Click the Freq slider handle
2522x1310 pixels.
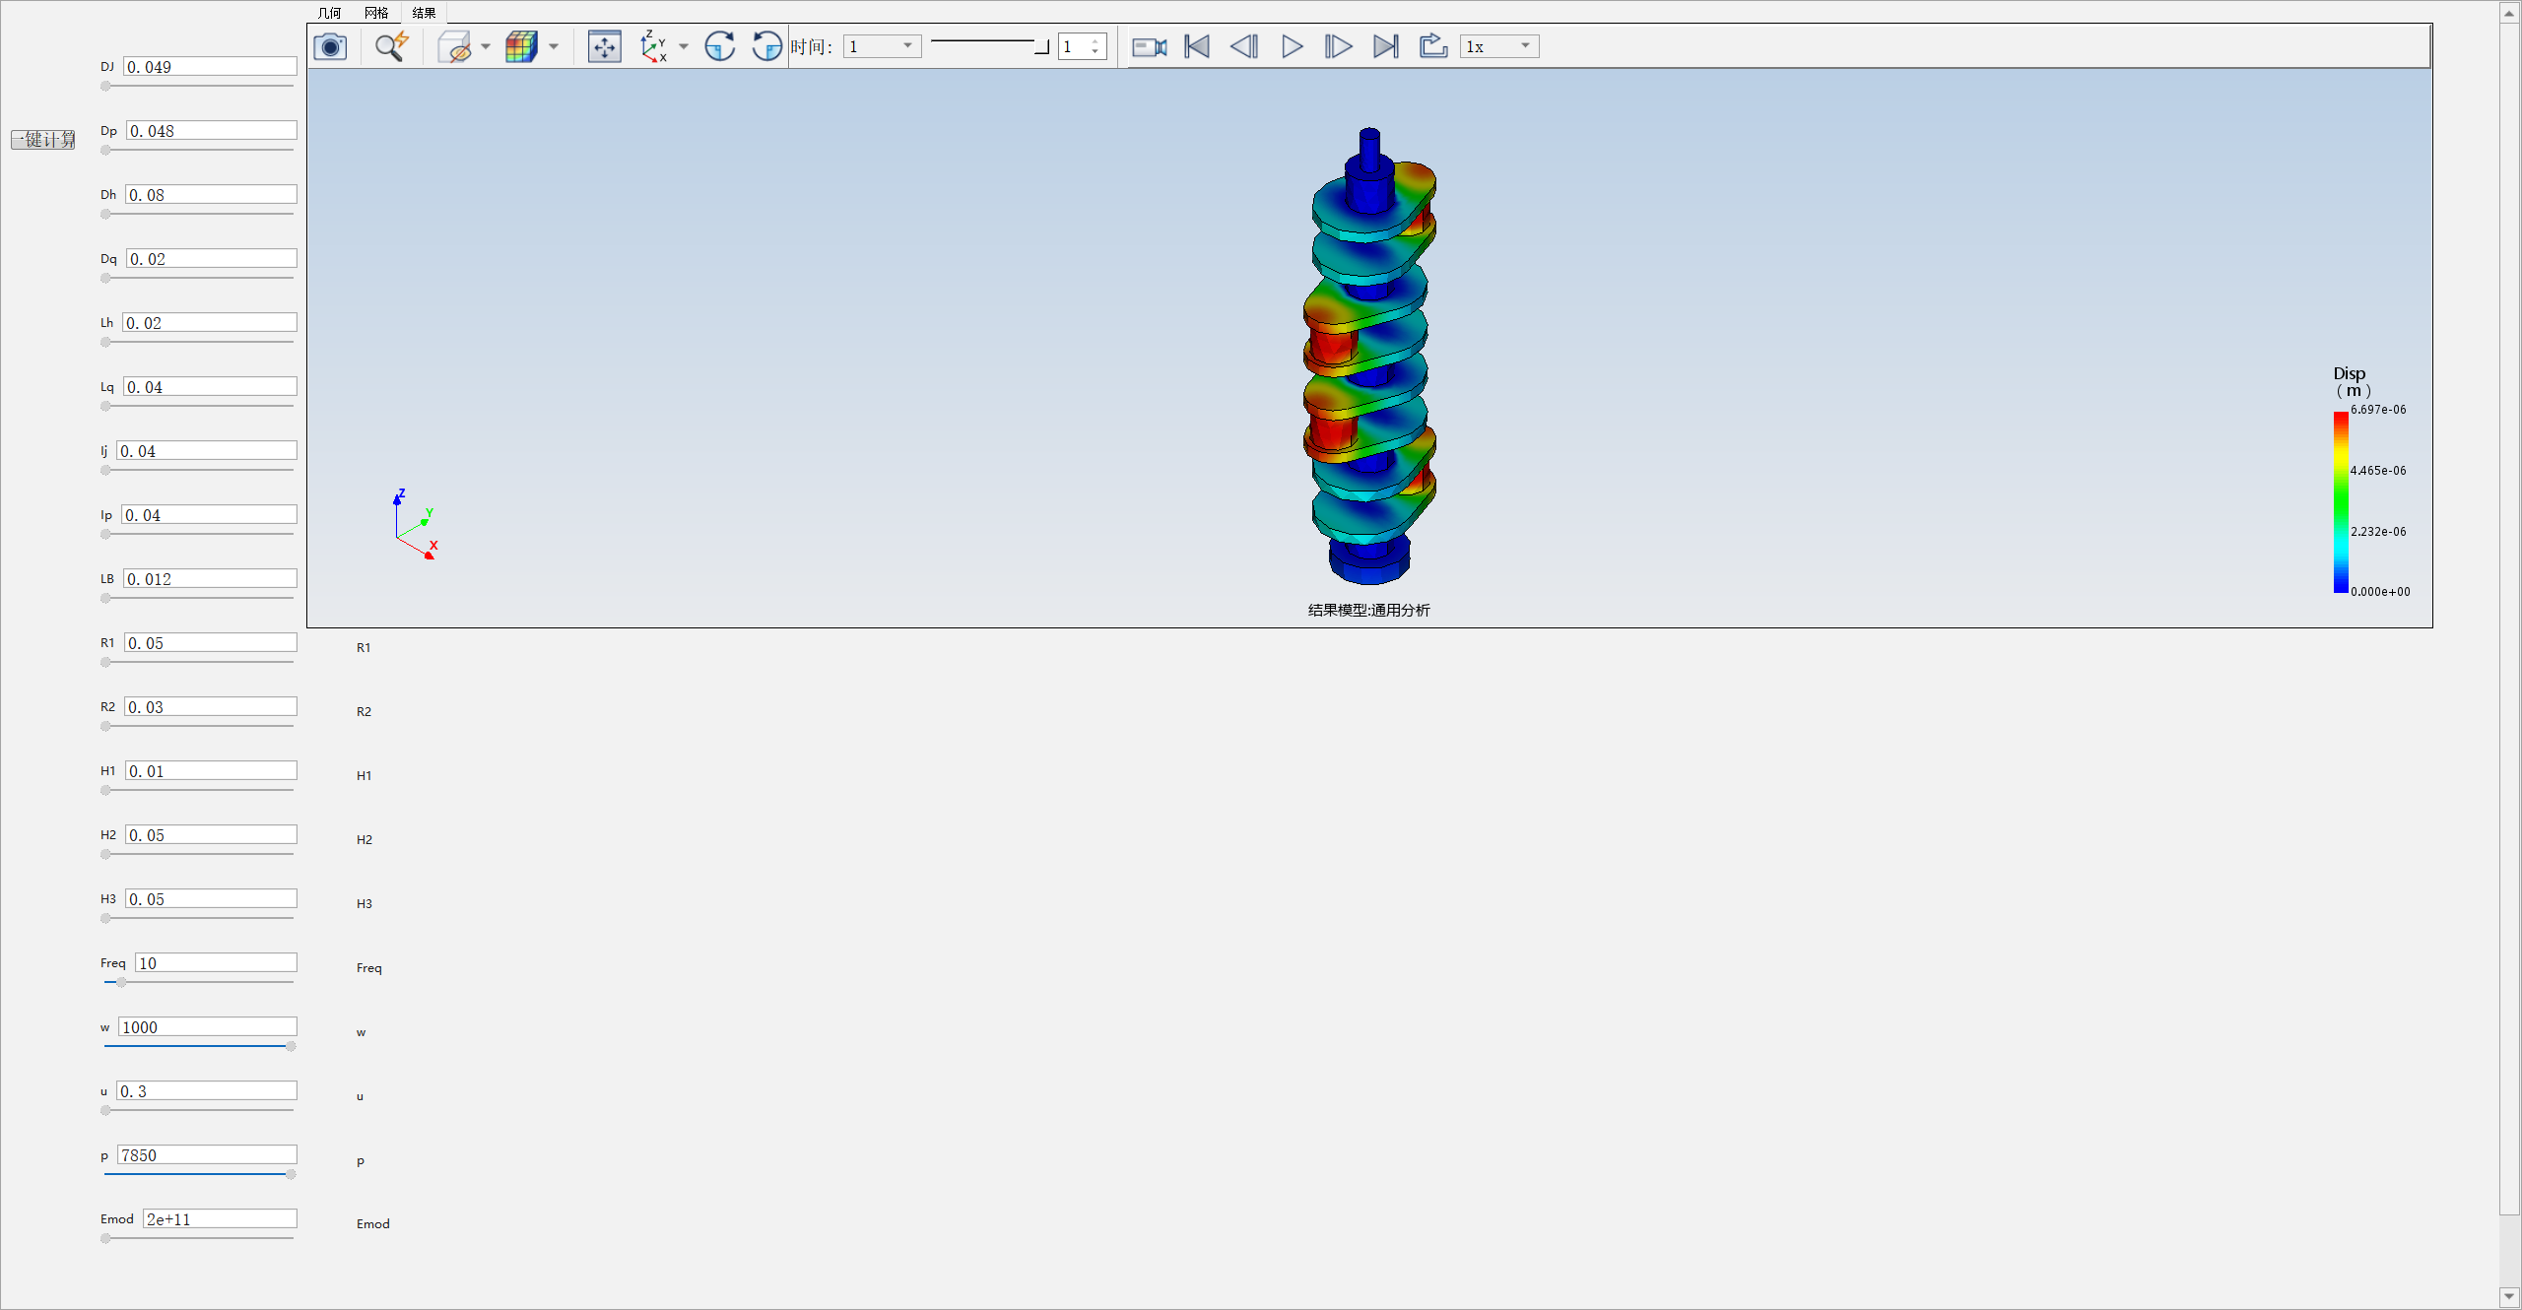pyautogui.click(x=121, y=982)
